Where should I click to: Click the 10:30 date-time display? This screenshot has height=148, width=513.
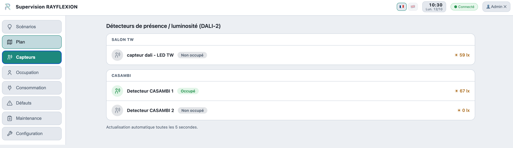(x=434, y=7)
